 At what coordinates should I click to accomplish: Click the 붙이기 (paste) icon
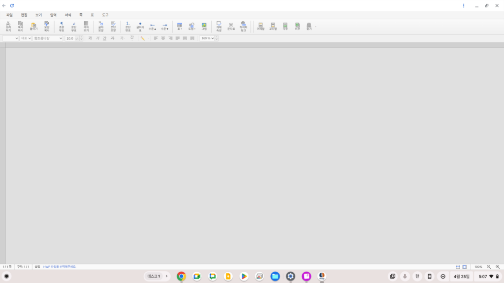33,26
